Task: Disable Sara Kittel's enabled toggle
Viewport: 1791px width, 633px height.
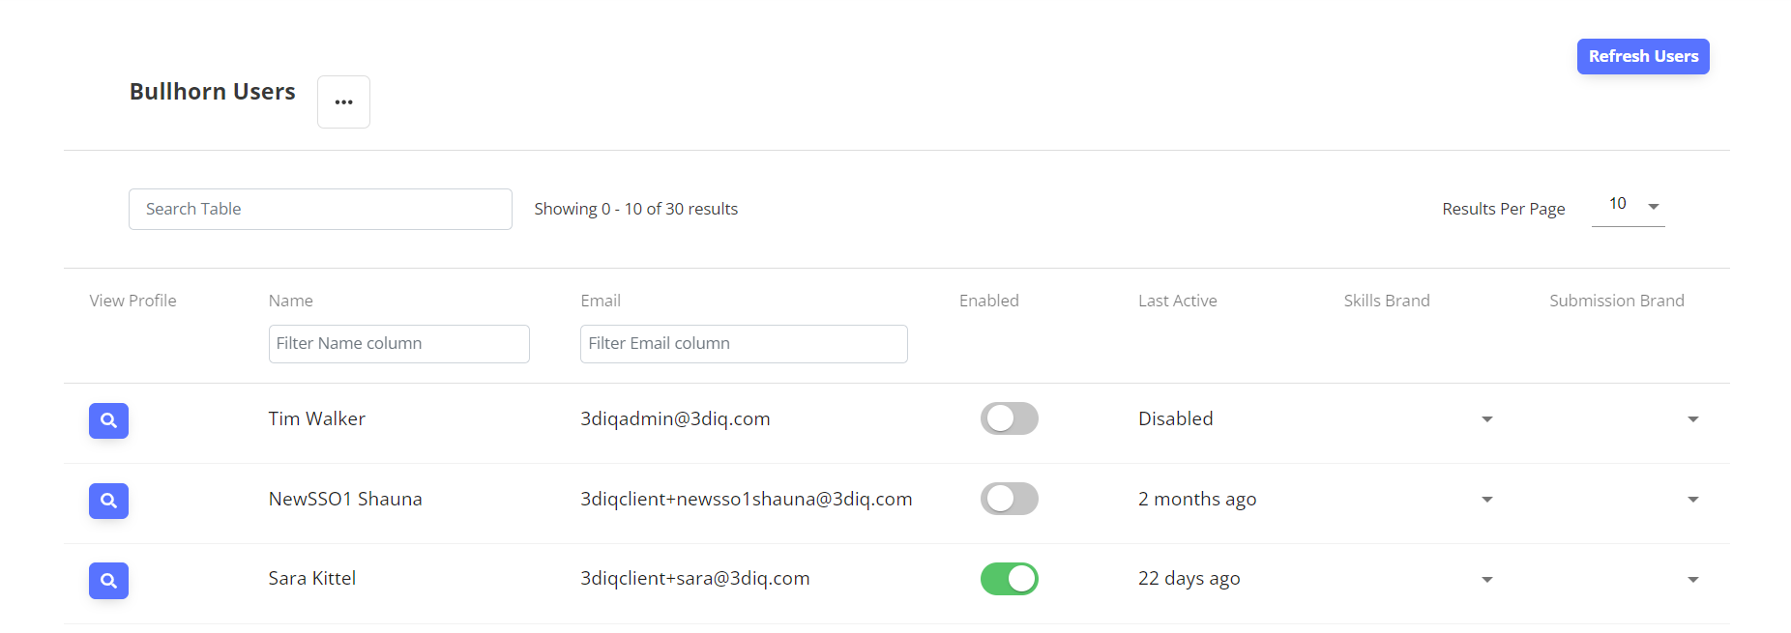Action: (1009, 579)
